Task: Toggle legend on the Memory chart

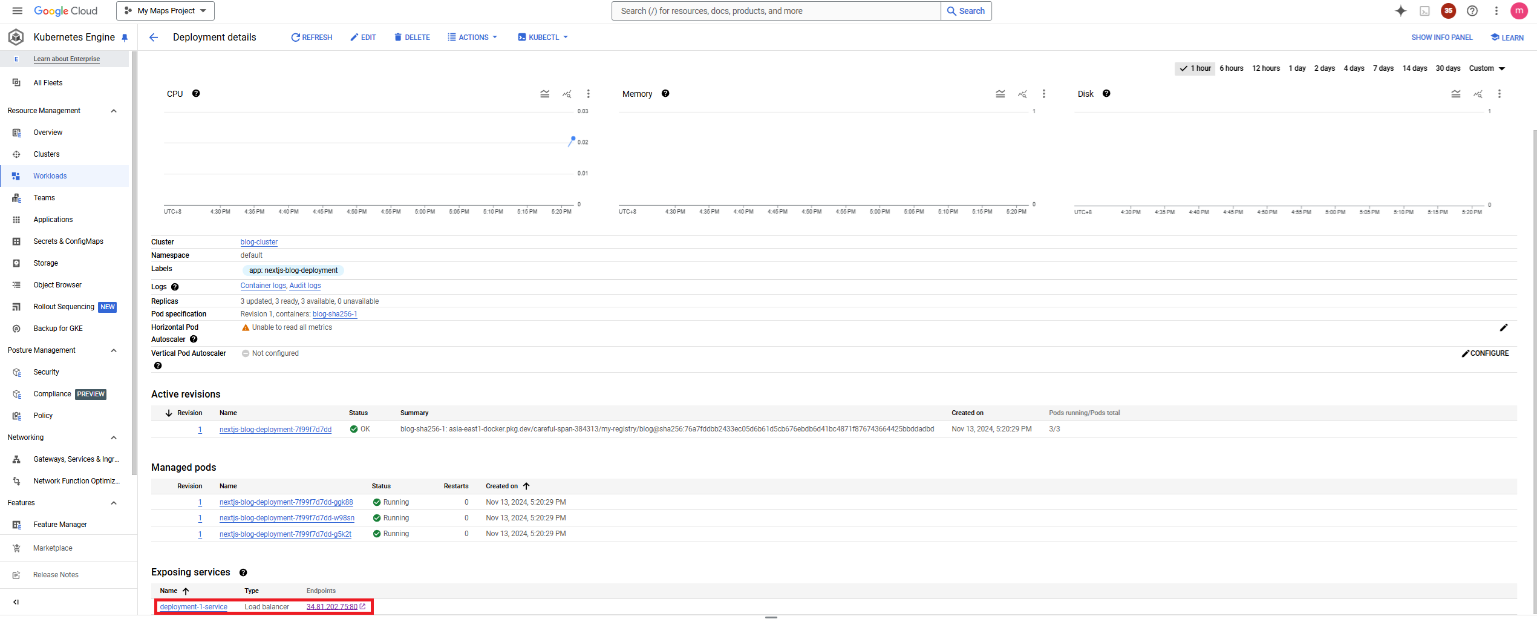Action: pos(1000,94)
